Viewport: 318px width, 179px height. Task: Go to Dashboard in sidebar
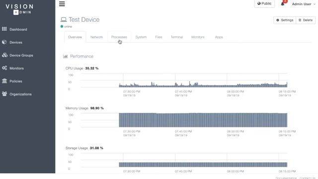(18, 29)
